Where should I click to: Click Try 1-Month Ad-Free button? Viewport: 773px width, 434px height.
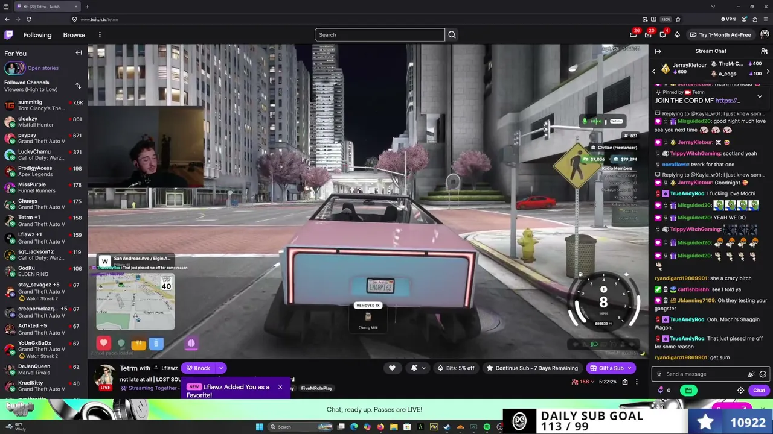click(720, 35)
